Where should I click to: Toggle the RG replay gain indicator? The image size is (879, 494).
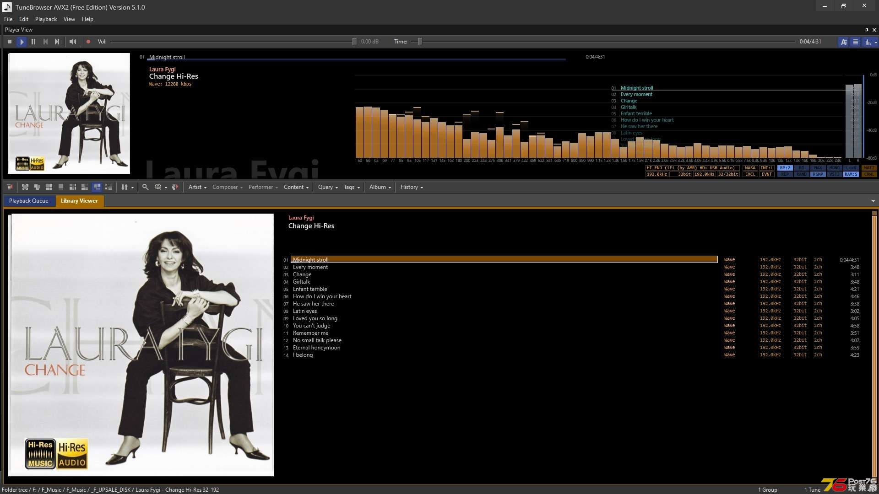(x=802, y=168)
